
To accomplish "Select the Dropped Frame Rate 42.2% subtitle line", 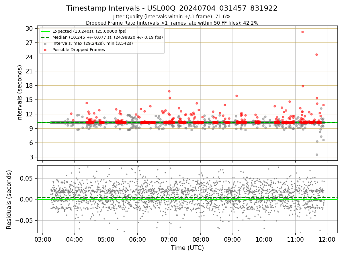I will (x=172, y=23).
